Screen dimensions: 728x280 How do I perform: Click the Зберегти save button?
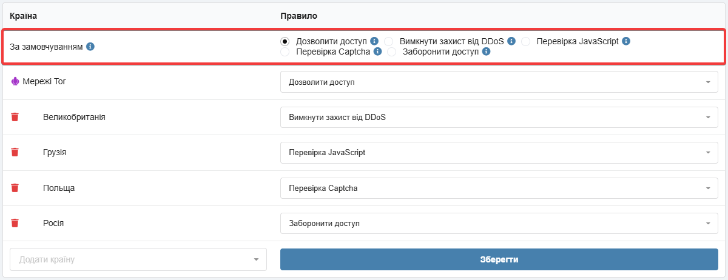499,259
